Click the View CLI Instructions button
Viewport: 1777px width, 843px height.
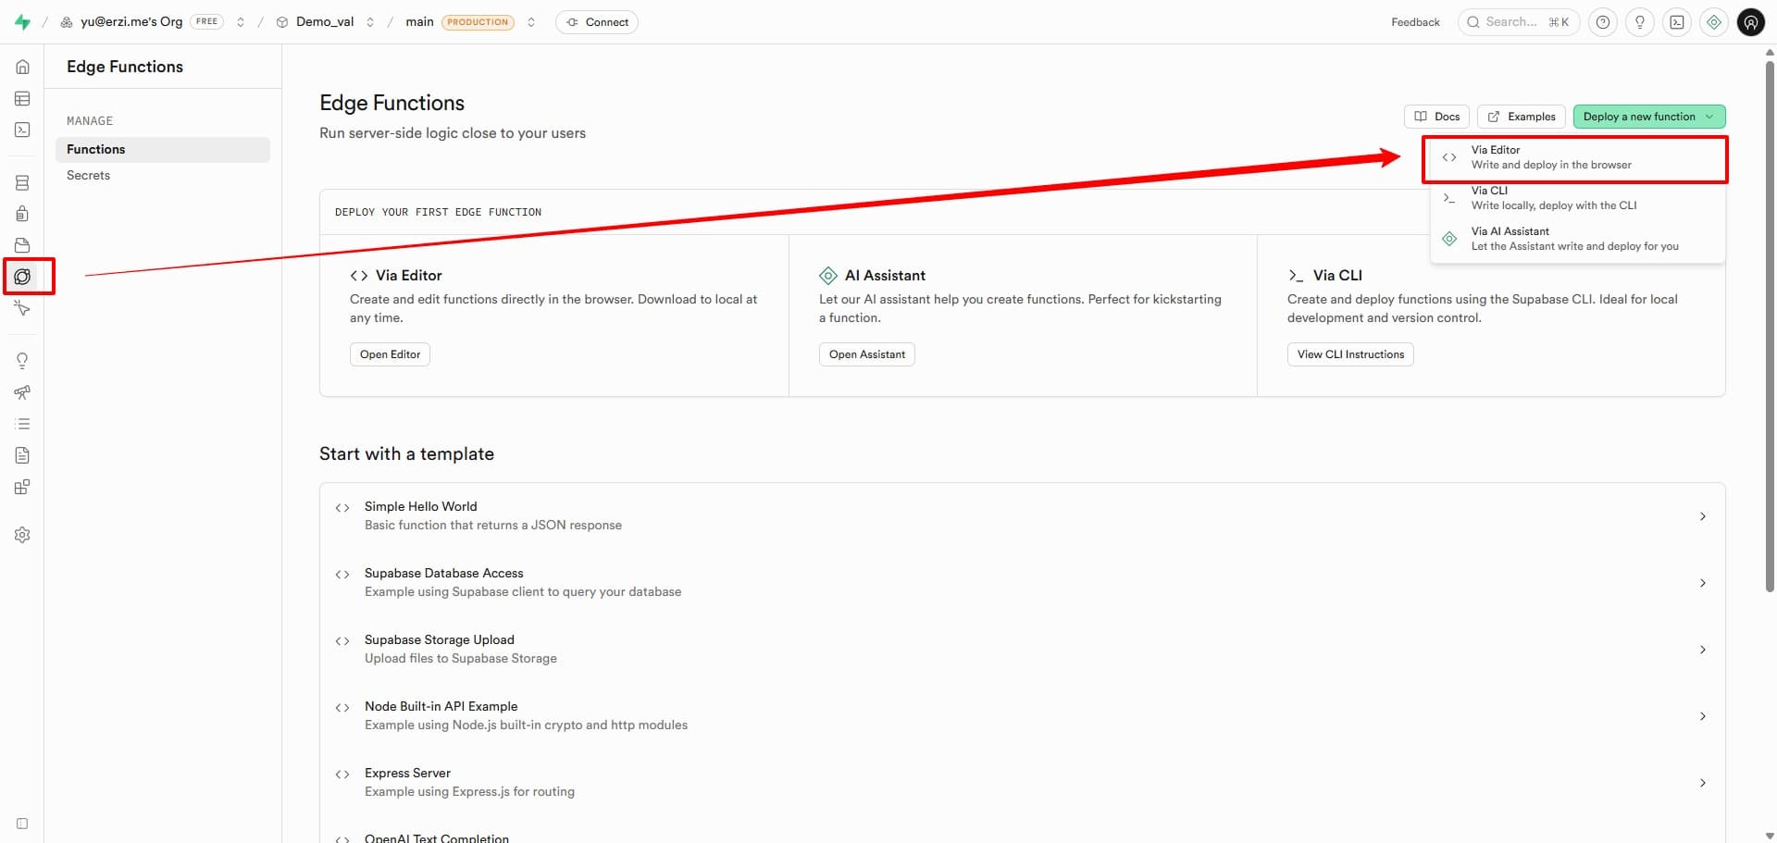click(1350, 354)
